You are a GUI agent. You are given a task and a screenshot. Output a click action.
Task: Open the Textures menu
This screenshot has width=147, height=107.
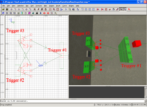(39, 6)
